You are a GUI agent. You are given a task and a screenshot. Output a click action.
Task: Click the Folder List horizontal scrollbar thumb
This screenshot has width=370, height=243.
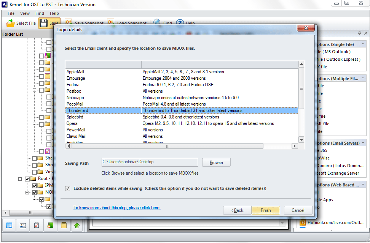31,213
